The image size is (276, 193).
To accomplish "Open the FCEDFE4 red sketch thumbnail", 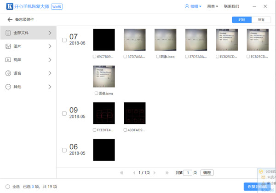I will [104, 113].
